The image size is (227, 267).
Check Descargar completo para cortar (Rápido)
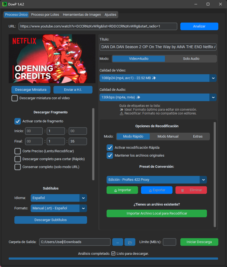pos(18,159)
